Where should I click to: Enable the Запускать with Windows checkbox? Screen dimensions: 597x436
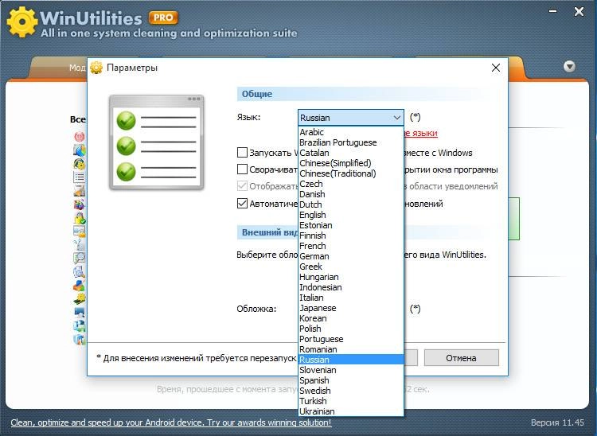click(242, 153)
